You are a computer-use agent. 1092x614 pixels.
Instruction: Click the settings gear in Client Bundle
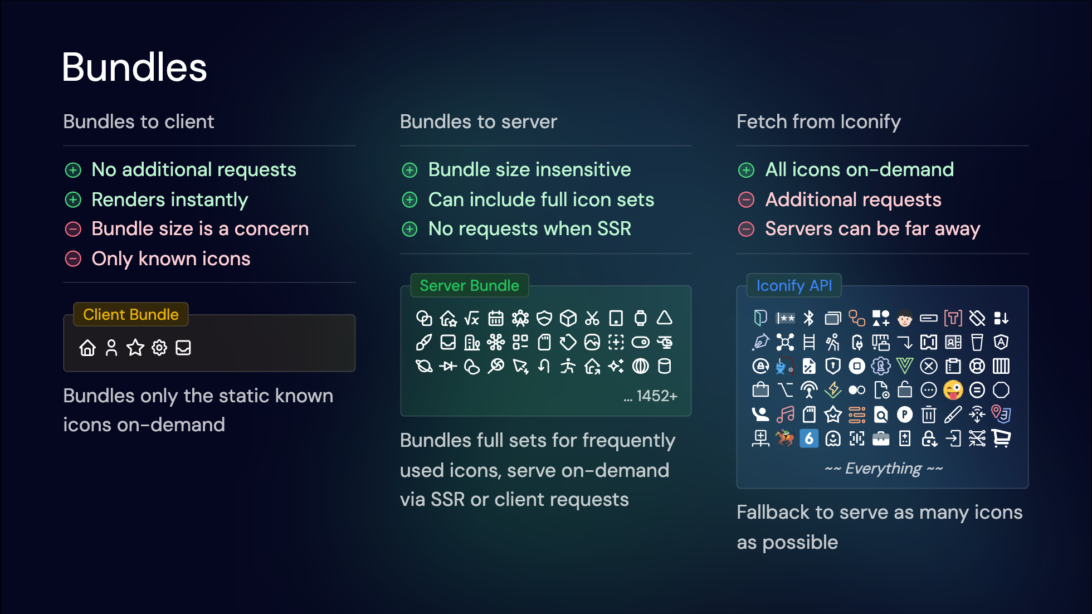pos(159,348)
